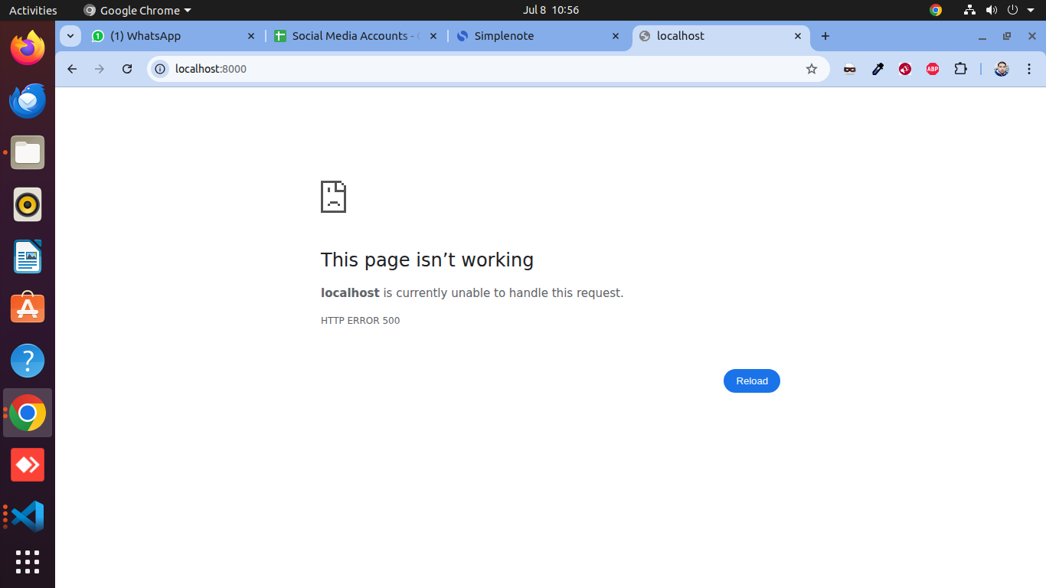Viewport: 1046px width, 588px height.
Task: Open the Chrome profile avatar
Action: point(1002,69)
